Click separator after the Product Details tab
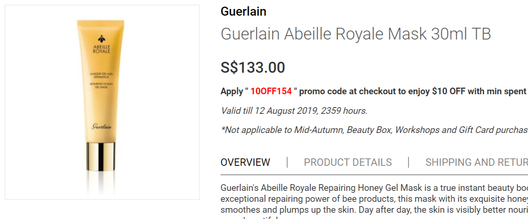 pyautogui.click(x=409, y=162)
